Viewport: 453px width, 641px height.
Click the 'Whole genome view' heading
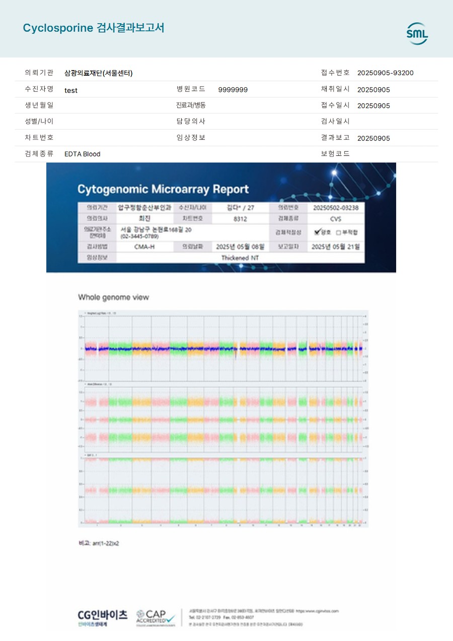pos(114,298)
